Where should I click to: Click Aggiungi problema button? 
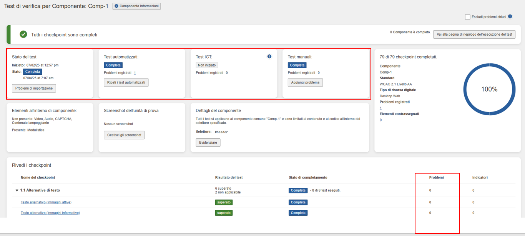pos(305,82)
